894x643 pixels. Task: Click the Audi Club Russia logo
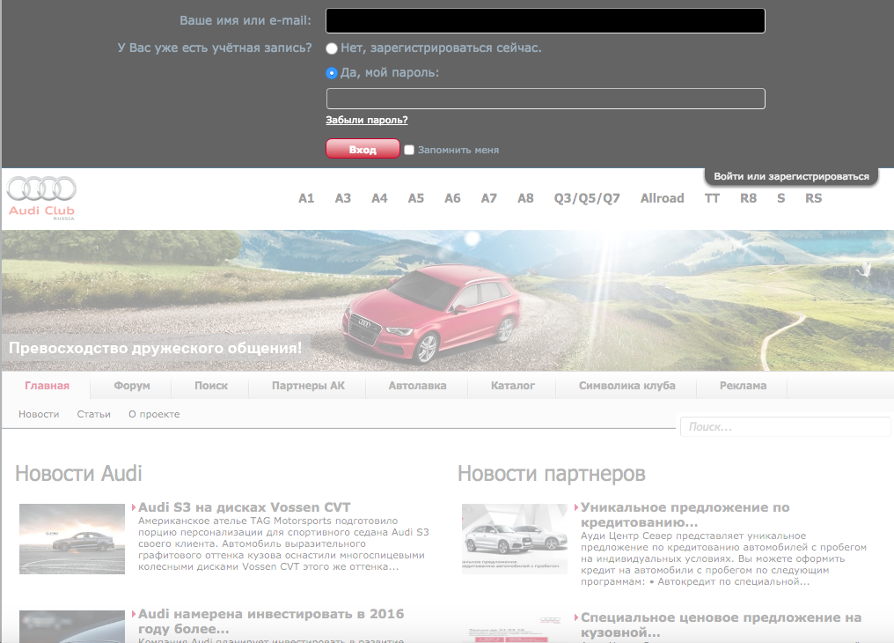[41, 198]
